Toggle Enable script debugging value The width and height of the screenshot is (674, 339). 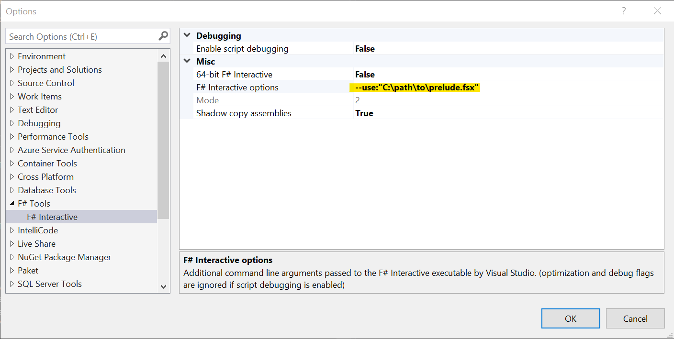365,49
